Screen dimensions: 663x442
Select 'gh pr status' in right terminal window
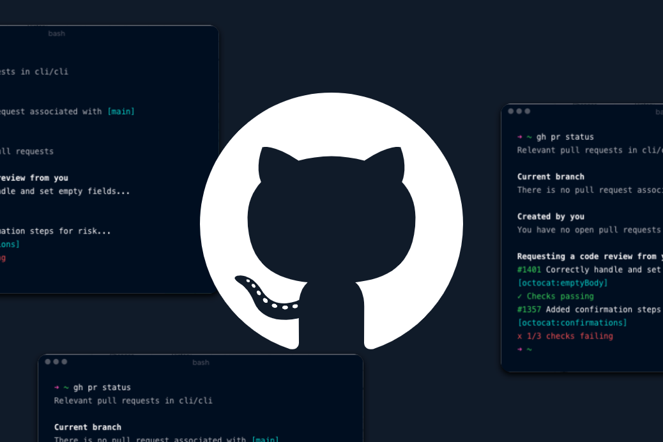(565, 137)
